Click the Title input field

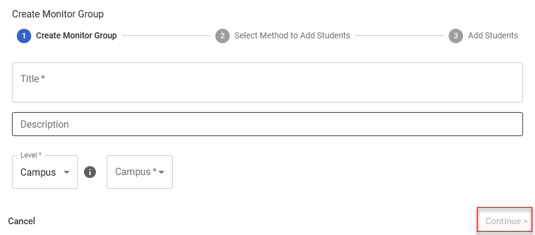267,82
